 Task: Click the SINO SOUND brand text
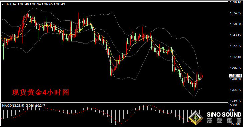point(224,114)
